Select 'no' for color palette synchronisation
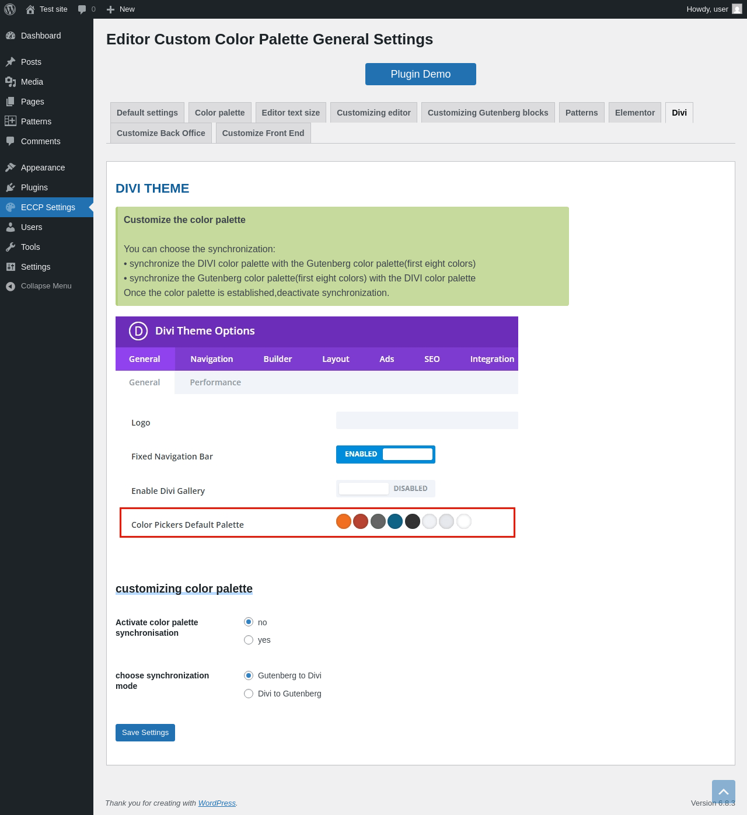Screen dimensions: 747x815 point(249,622)
